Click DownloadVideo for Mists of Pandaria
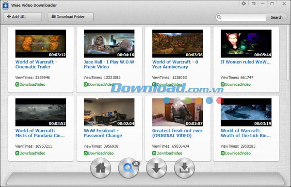This screenshot has height=187, width=291. 30,153
